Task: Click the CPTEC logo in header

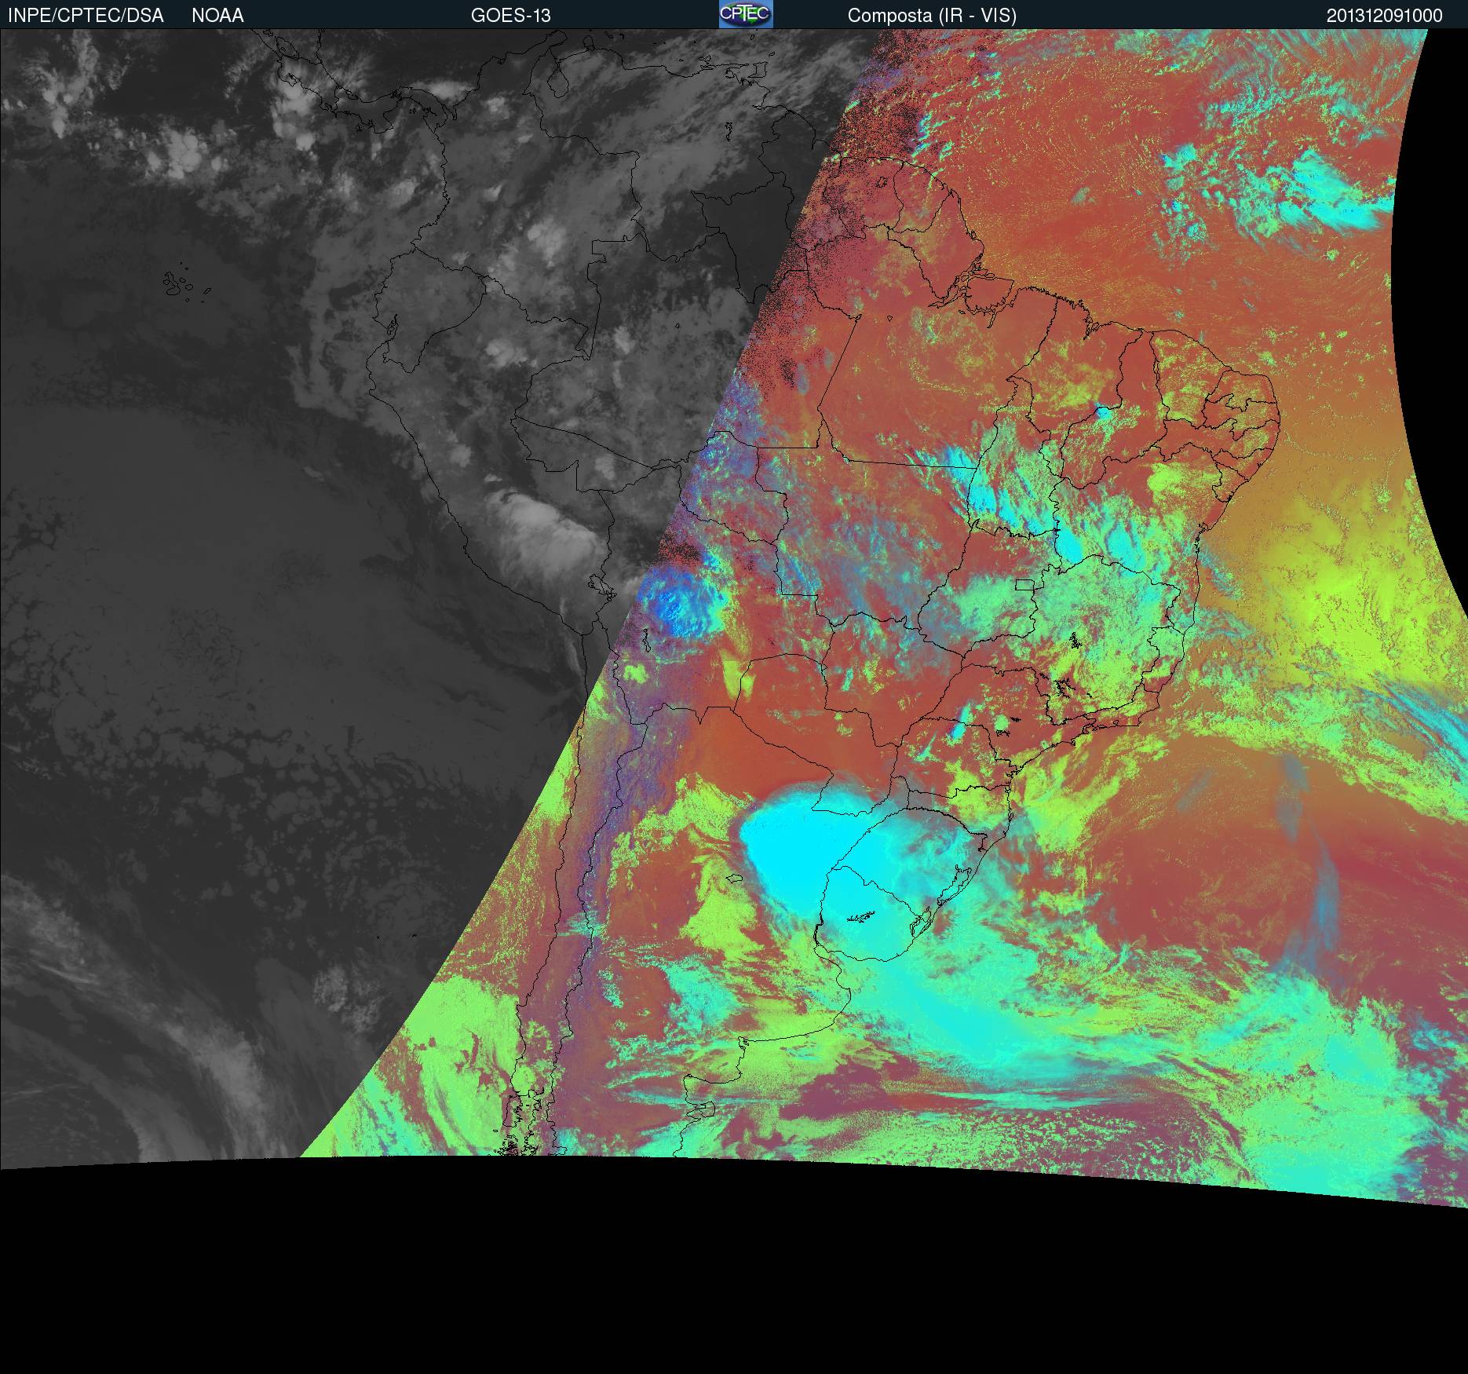Action: click(746, 14)
